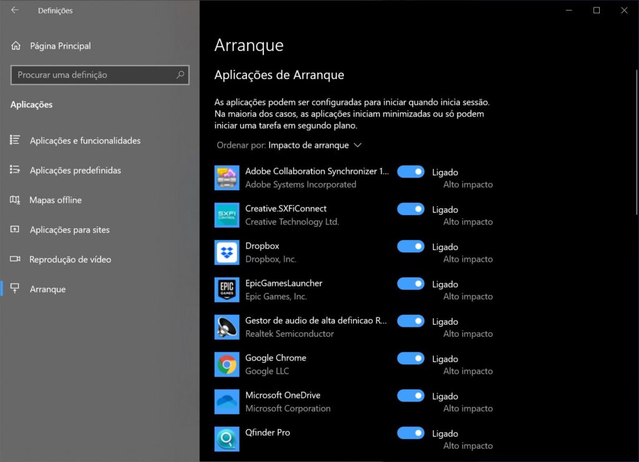Screen dimensions: 639x462
Task: Maximize the Definições window
Action: (x=596, y=10)
